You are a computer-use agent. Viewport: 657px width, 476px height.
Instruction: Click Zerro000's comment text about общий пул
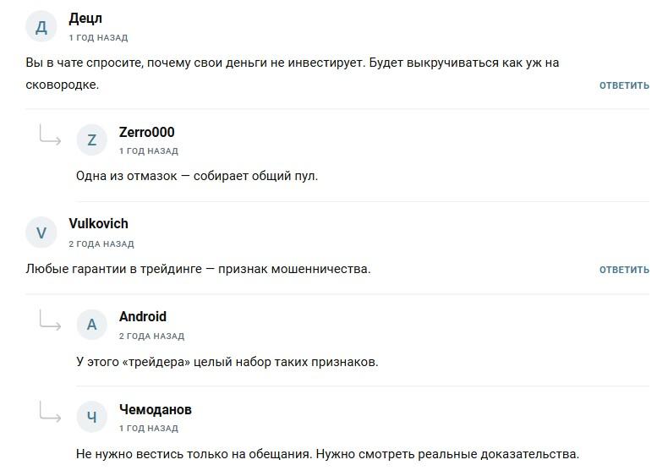[x=197, y=176]
